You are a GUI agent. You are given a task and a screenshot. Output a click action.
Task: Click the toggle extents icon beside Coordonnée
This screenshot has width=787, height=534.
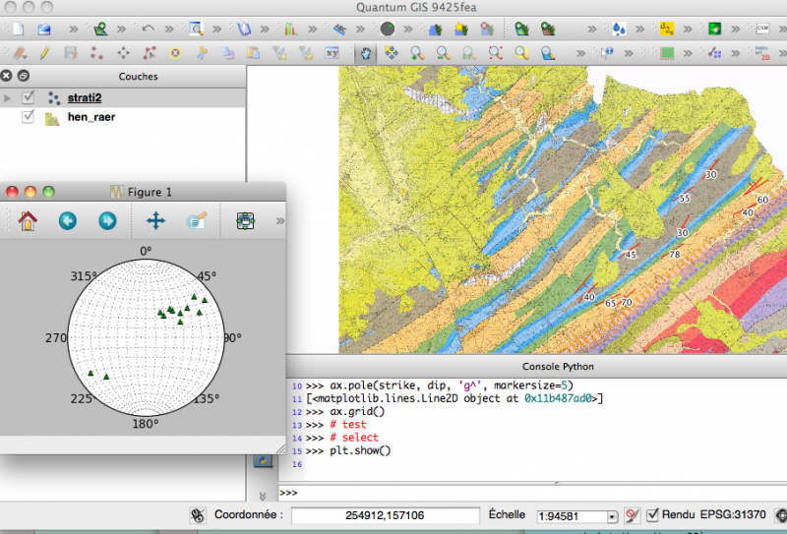pos(197,514)
